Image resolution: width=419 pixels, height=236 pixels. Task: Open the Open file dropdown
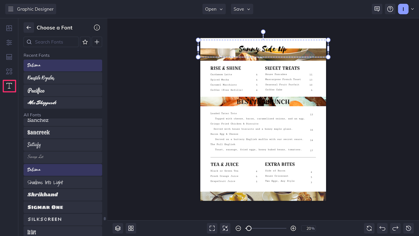tap(214, 9)
